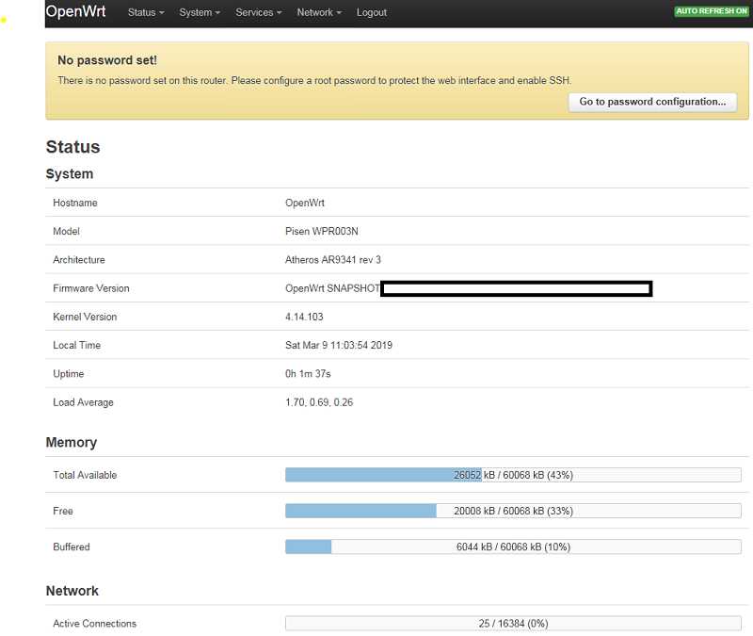Click the OpenWrt brand logo
Viewport: 753px width, 636px height.
coord(75,12)
